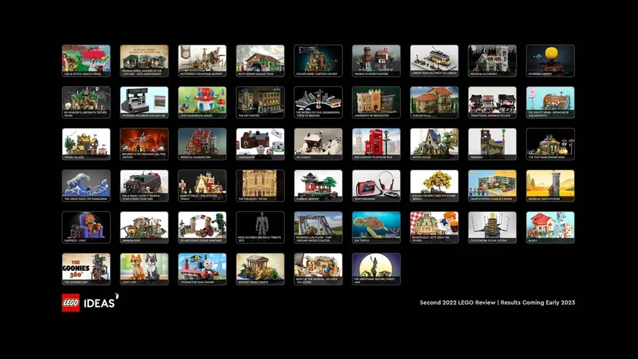Select The Nightmare Before Christmas card
This screenshot has height=359, width=638.
click(x=376, y=269)
